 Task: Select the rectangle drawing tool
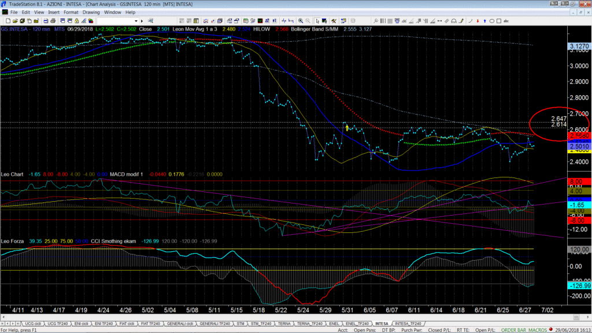(499, 21)
